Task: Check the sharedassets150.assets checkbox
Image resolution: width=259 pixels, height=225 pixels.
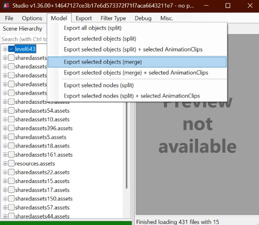Action: [x=11, y=199]
